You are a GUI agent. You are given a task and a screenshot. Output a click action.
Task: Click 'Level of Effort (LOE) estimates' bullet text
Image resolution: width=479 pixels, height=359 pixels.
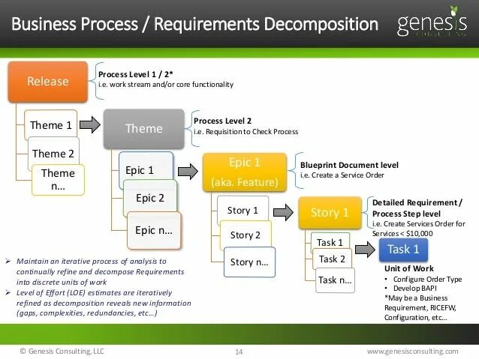pyautogui.click(x=104, y=303)
